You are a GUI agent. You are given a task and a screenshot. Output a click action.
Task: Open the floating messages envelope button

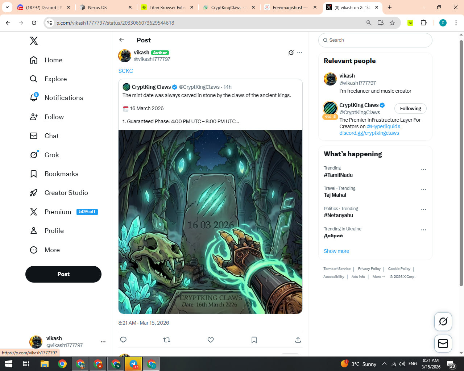pyautogui.click(x=443, y=343)
